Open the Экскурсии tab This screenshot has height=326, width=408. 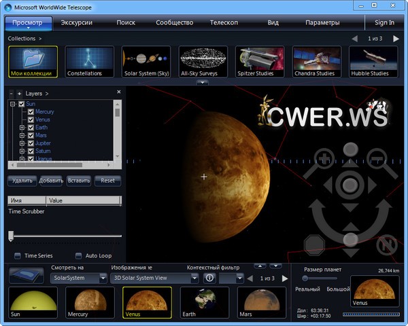click(x=77, y=22)
